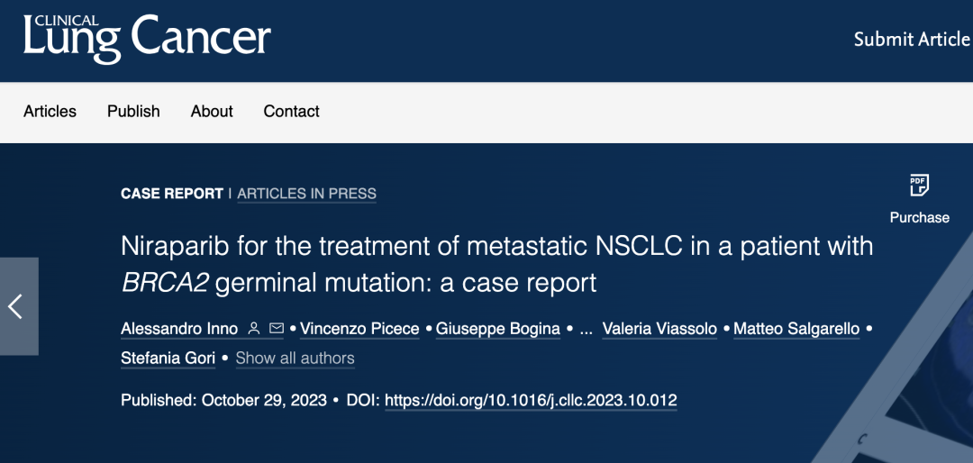Open the Articles menu
The width and height of the screenshot is (973, 463).
click(x=50, y=112)
